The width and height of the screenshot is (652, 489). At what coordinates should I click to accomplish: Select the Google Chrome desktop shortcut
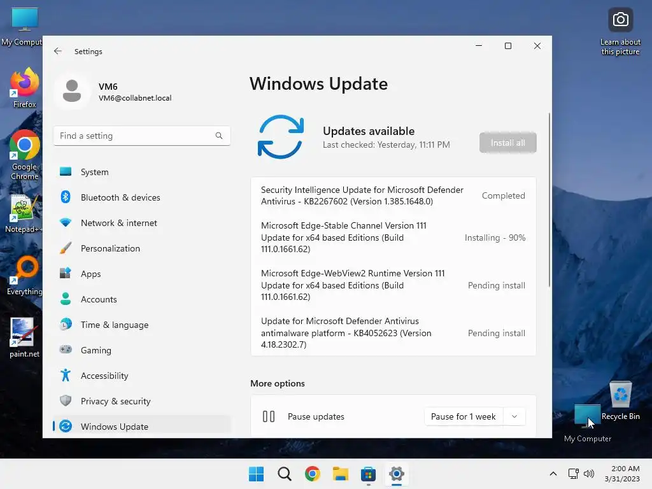click(25, 155)
